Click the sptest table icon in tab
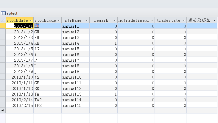 (3, 13)
